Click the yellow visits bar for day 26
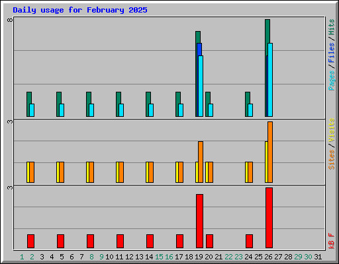The image size is (339, 264). coord(266,162)
